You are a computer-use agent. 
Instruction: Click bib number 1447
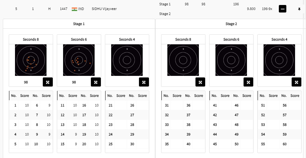(x=64, y=9)
